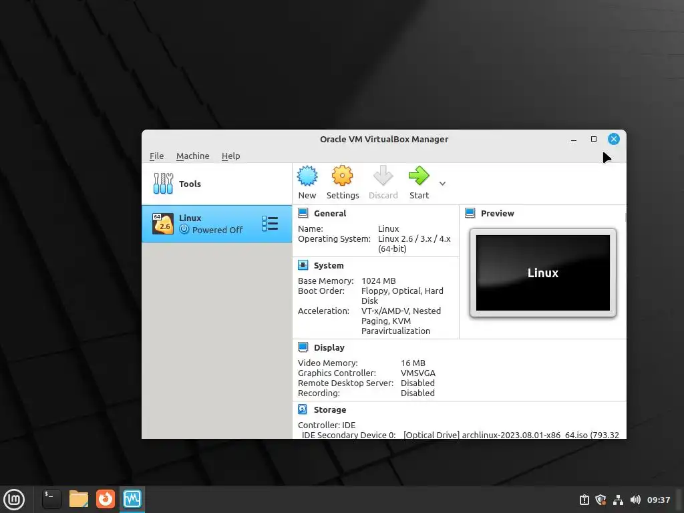Image resolution: width=684 pixels, height=513 pixels.
Task: Click the VMSVGA graphics controller value
Action: 418,373
